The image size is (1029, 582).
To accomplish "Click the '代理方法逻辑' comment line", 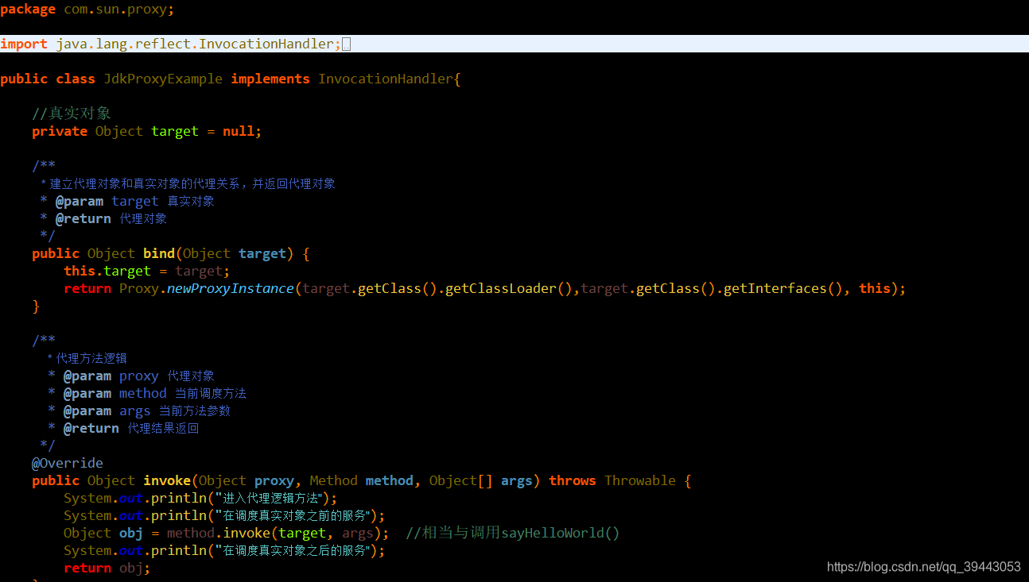I will (87, 358).
